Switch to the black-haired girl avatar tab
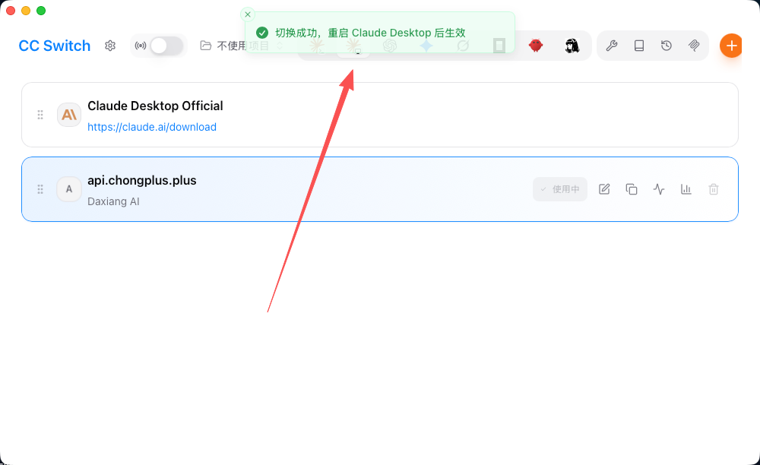This screenshot has width=760, height=465. coord(572,46)
